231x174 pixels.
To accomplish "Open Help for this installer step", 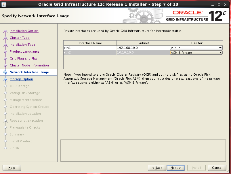I will (x=12, y=168).
